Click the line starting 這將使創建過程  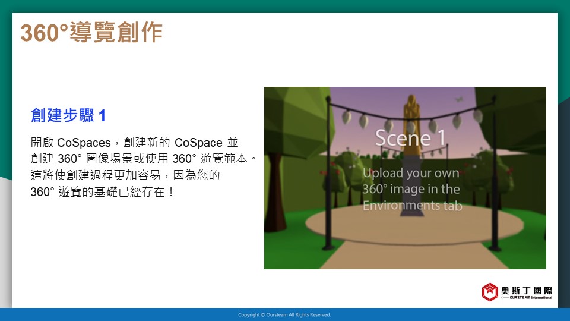125,175
